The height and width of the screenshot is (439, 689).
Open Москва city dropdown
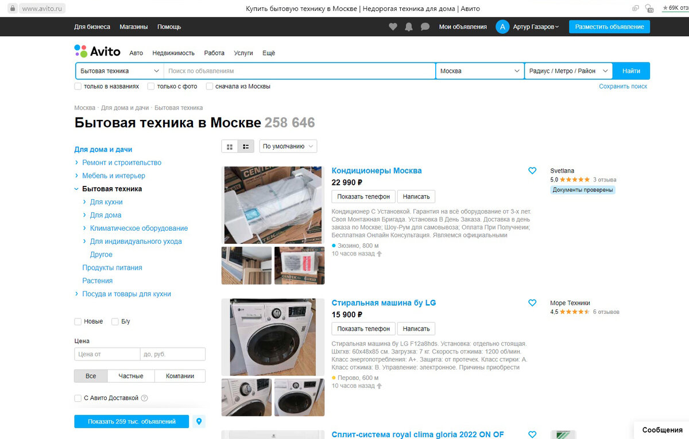point(480,71)
